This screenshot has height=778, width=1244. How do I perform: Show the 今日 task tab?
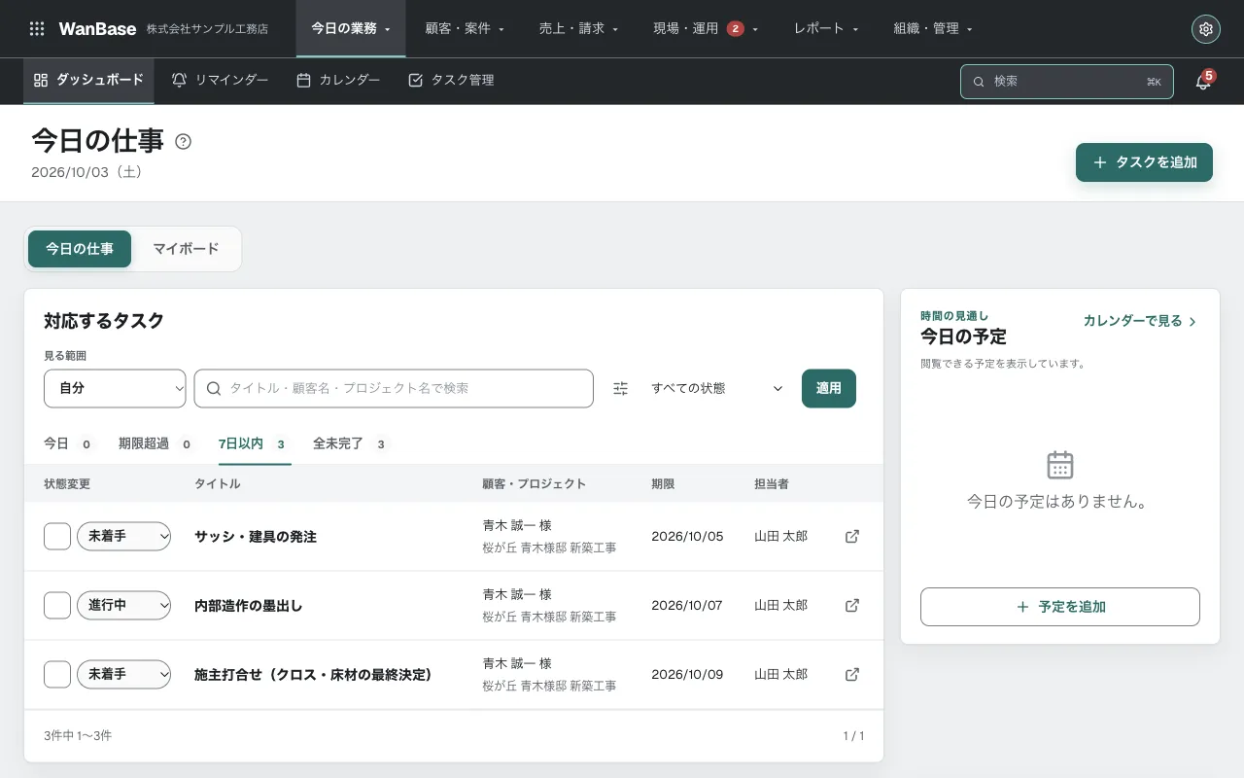(x=68, y=444)
